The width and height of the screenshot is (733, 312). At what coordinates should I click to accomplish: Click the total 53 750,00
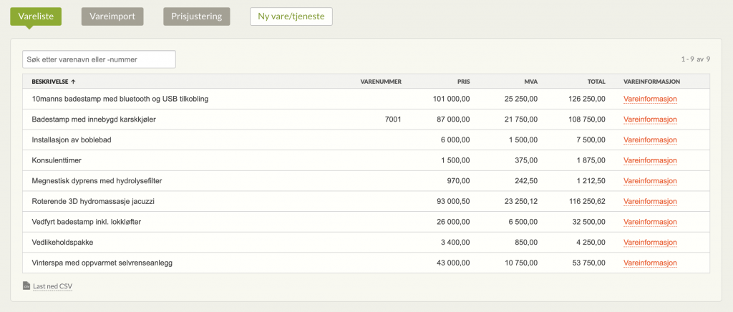pos(589,263)
